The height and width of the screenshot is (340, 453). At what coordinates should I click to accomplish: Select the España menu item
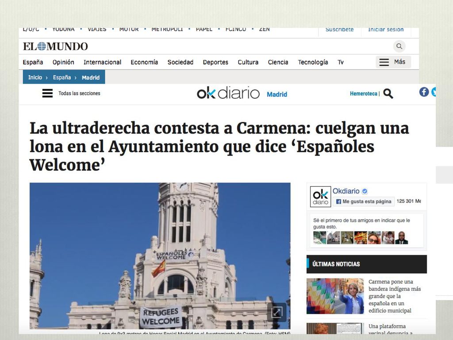[x=33, y=62]
